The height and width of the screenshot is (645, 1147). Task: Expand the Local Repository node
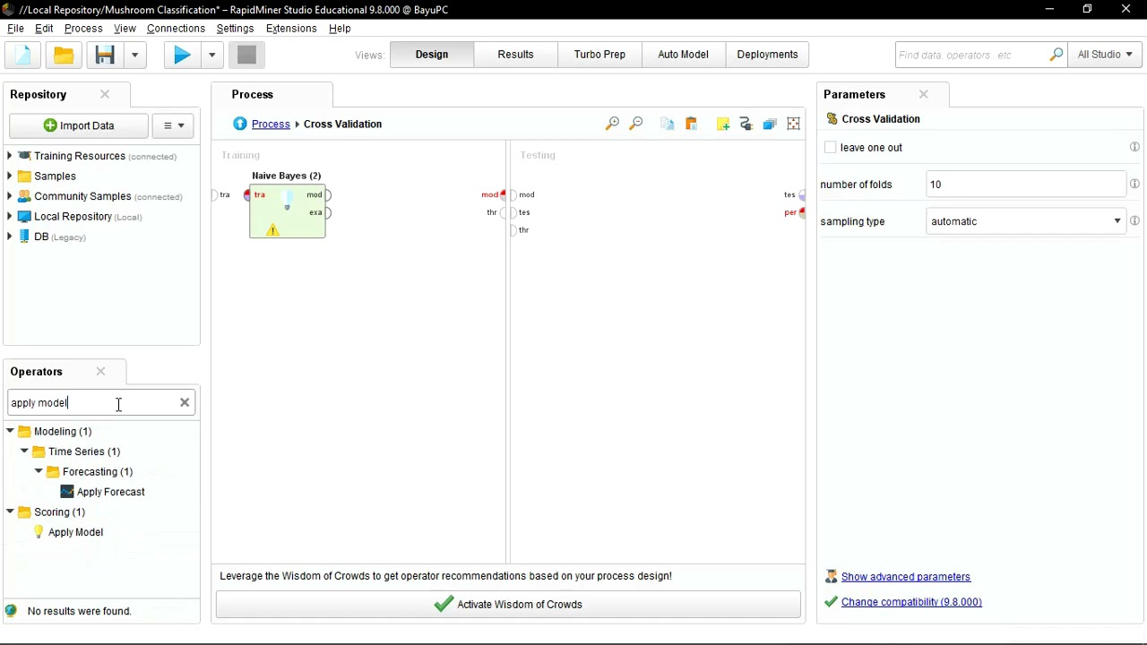tap(9, 217)
